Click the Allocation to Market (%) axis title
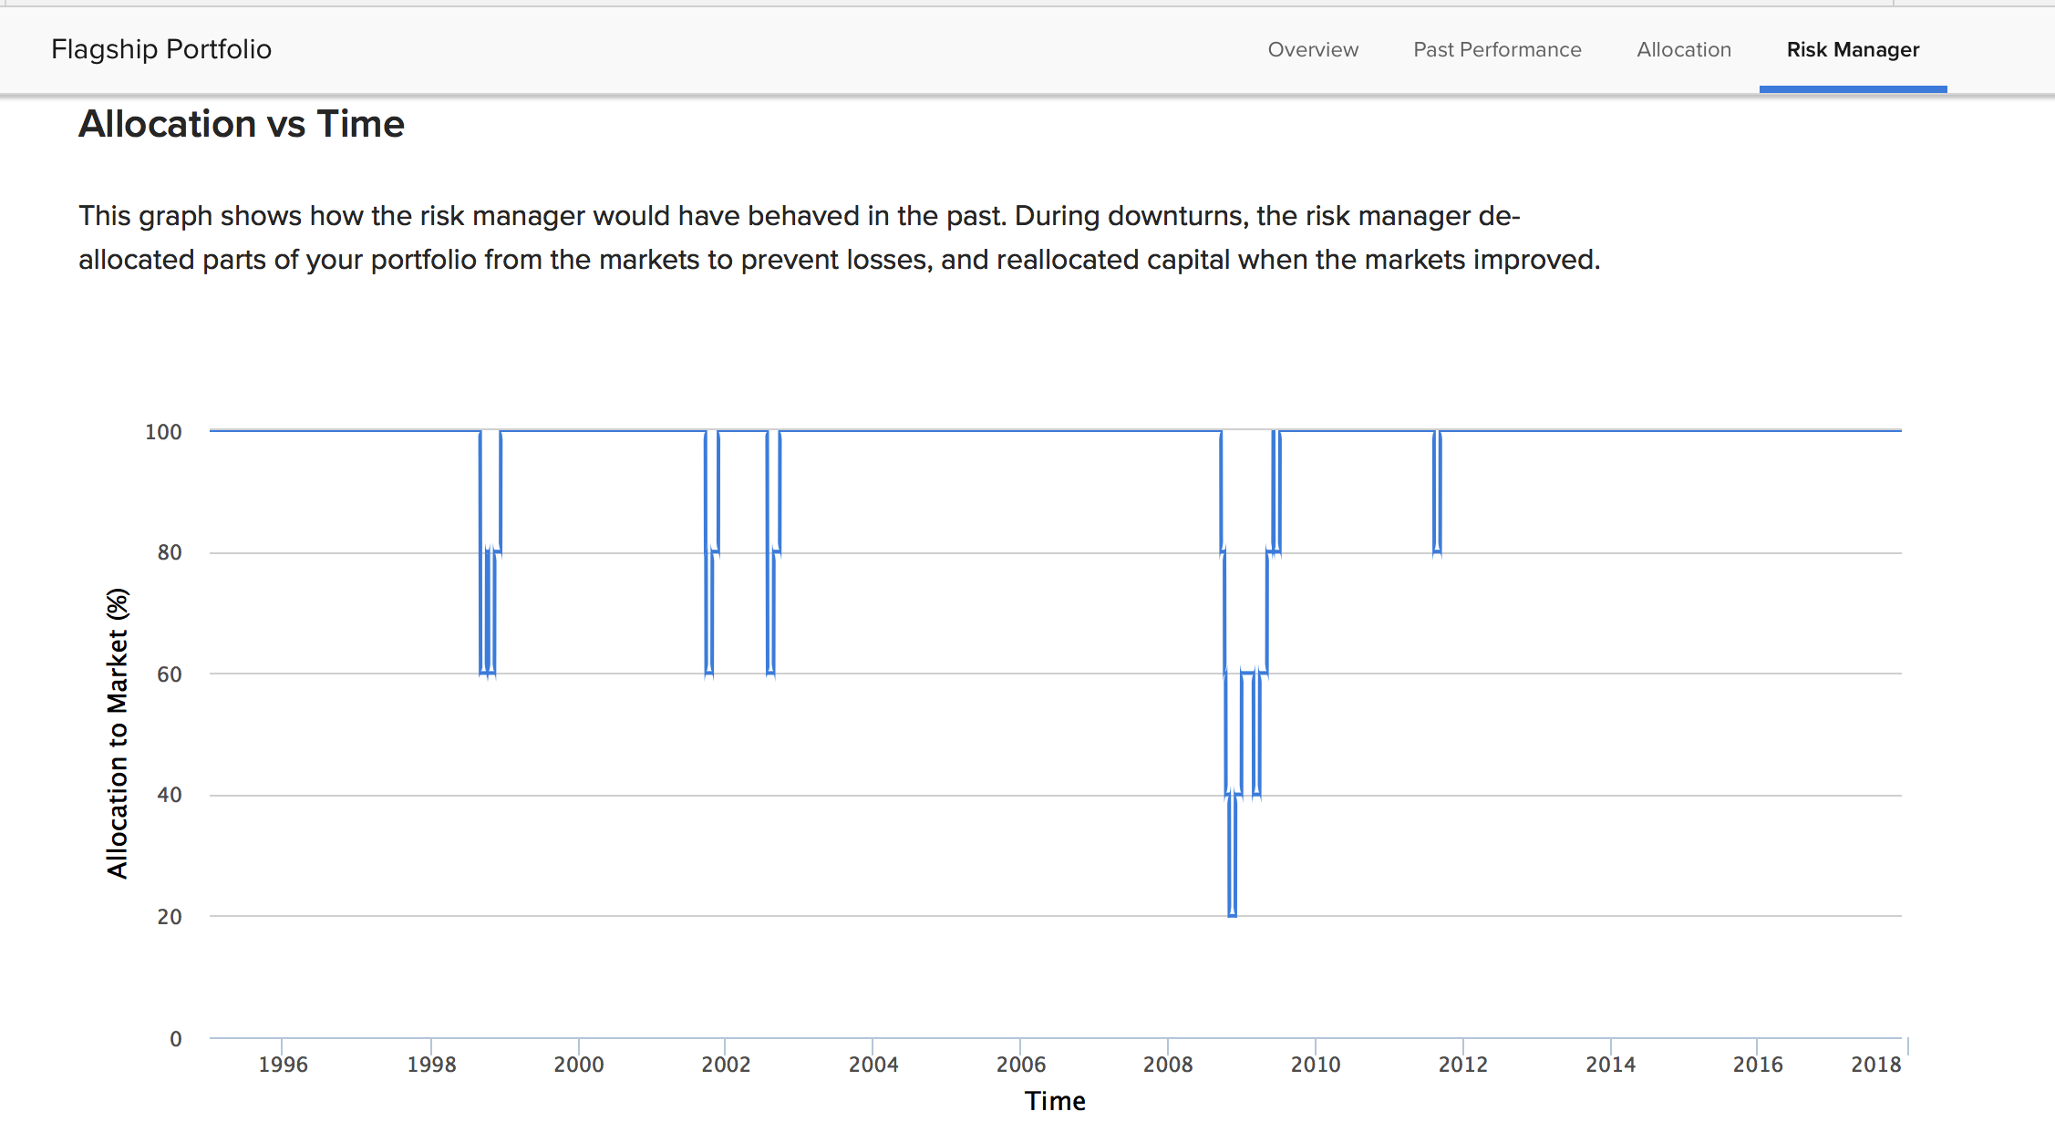The image size is (2055, 1132). click(118, 733)
